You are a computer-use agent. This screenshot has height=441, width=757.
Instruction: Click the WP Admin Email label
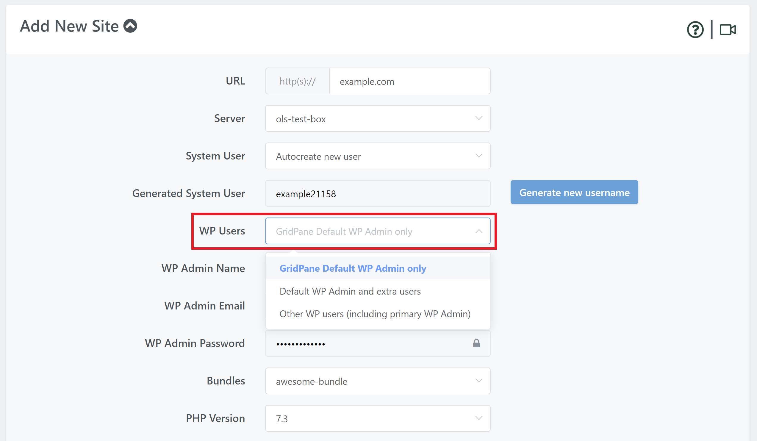pyautogui.click(x=204, y=306)
